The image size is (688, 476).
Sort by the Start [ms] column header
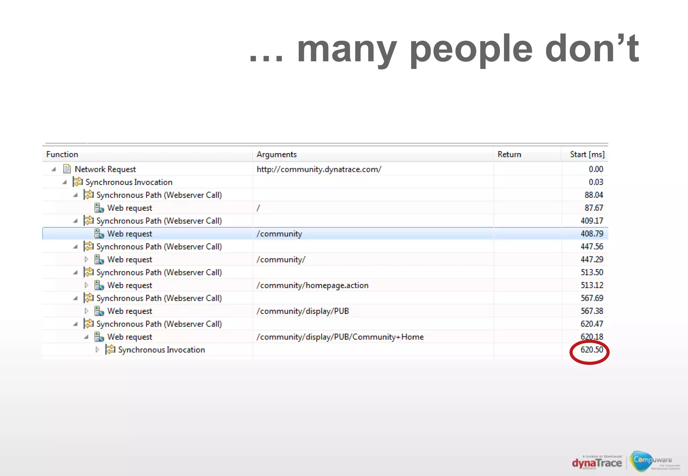click(585, 154)
